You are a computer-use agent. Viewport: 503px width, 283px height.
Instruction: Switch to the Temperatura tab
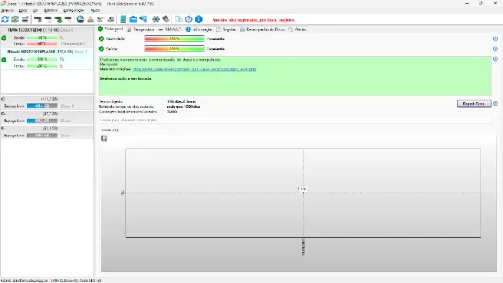tap(141, 29)
